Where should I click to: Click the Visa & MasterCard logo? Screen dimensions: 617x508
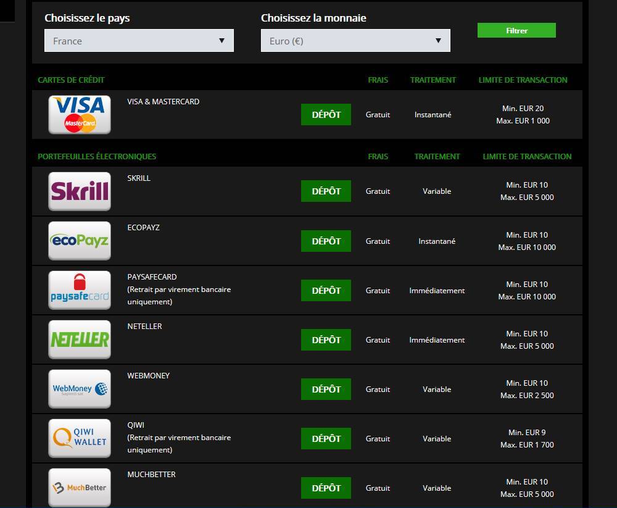[x=80, y=115]
